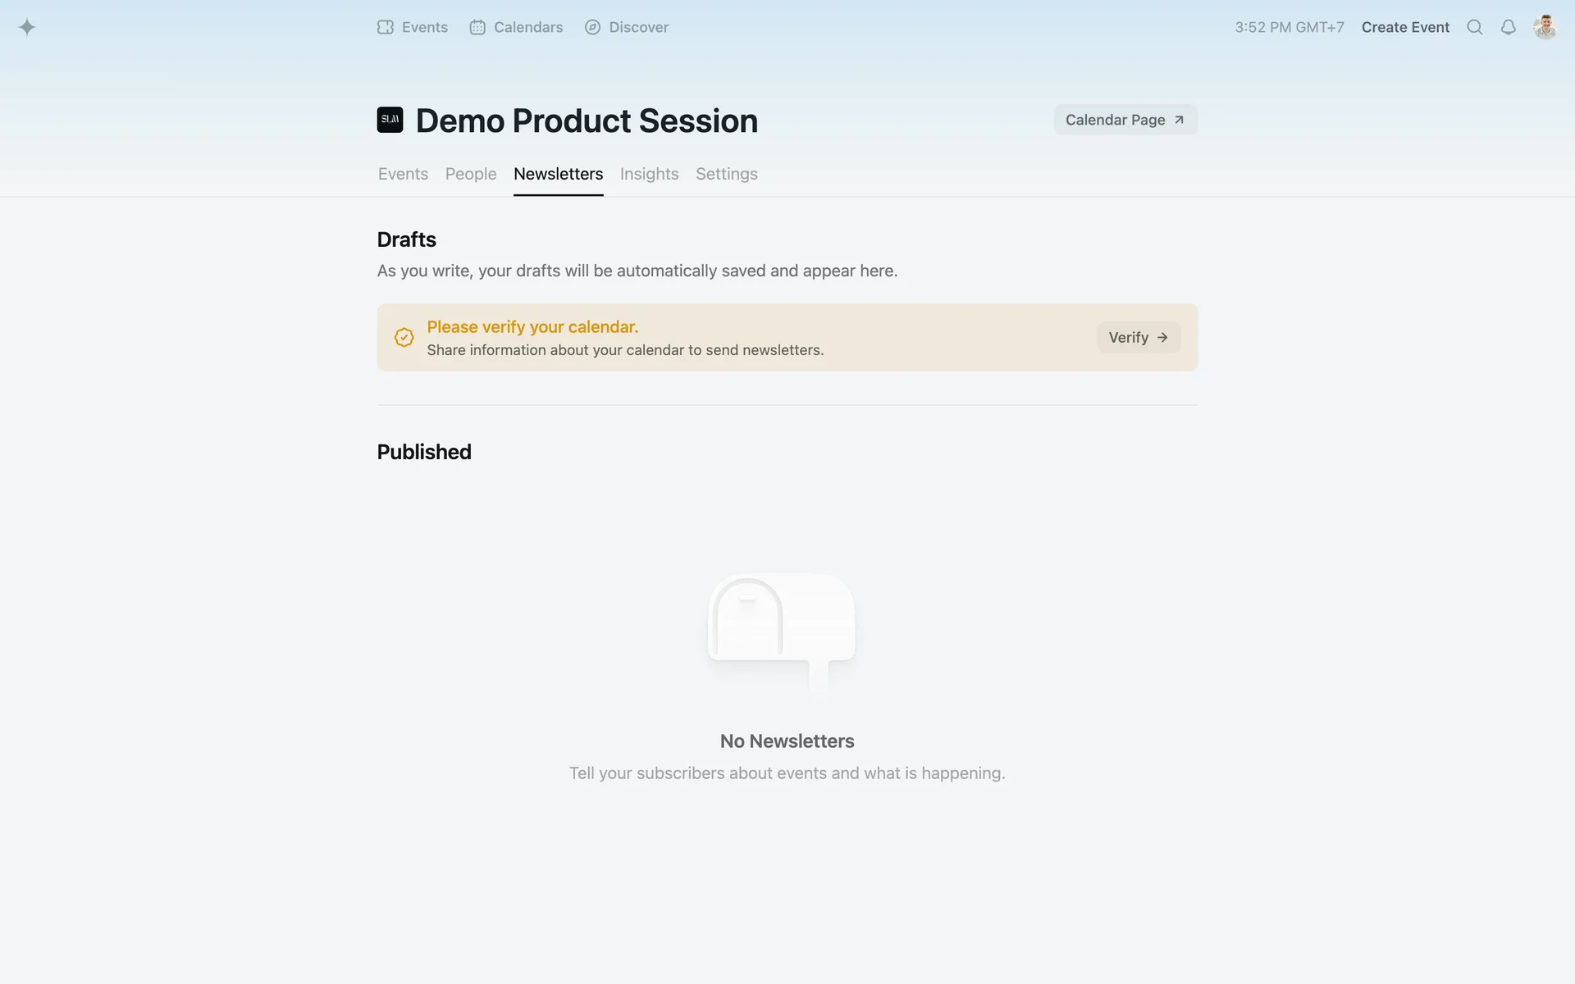Screen dimensions: 1575x984
Task: Open the notifications bell icon
Action: point(1508,27)
